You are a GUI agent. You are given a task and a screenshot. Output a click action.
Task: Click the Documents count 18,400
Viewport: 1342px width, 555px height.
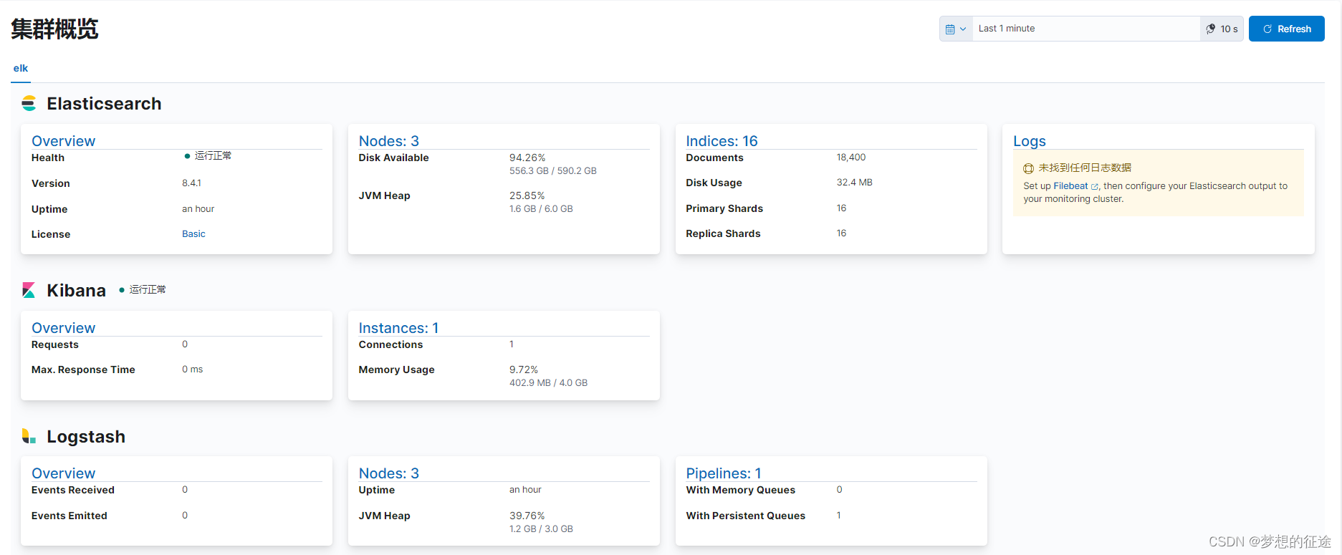coord(851,158)
